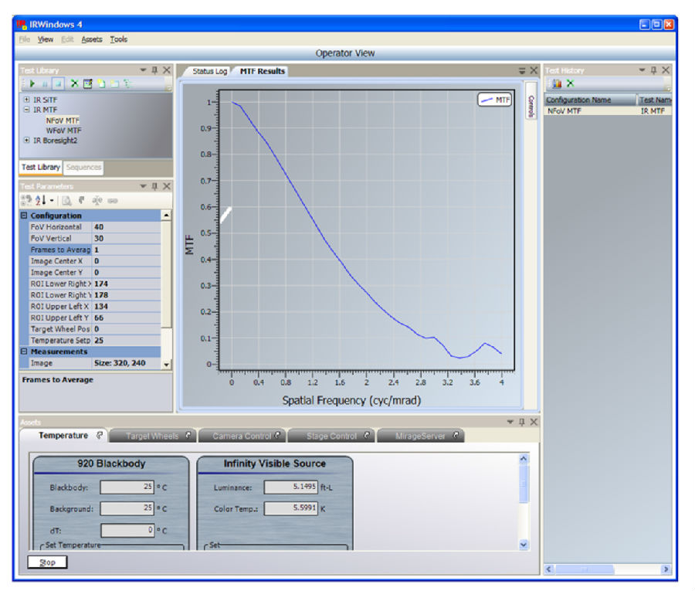Open the View menu
Screen dimensions: 695x591
pyautogui.click(x=46, y=39)
